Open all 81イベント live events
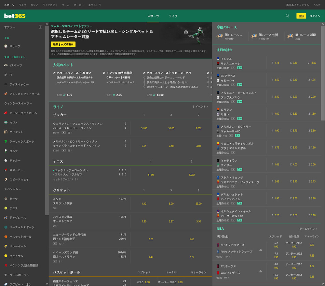 tap(200, 106)
